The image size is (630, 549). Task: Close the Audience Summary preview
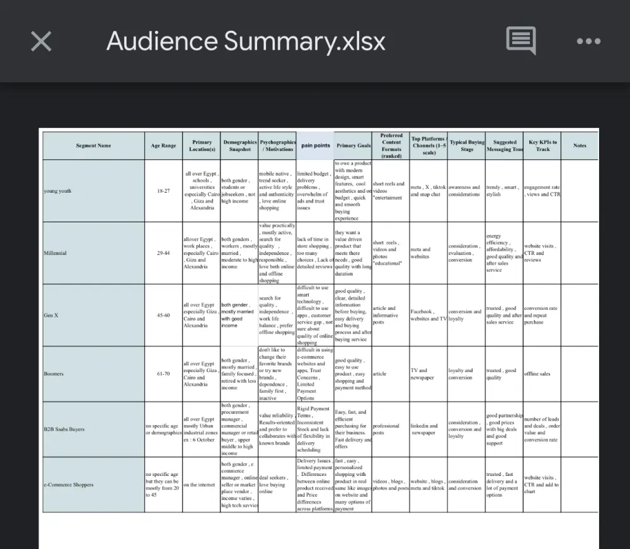(42, 42)
